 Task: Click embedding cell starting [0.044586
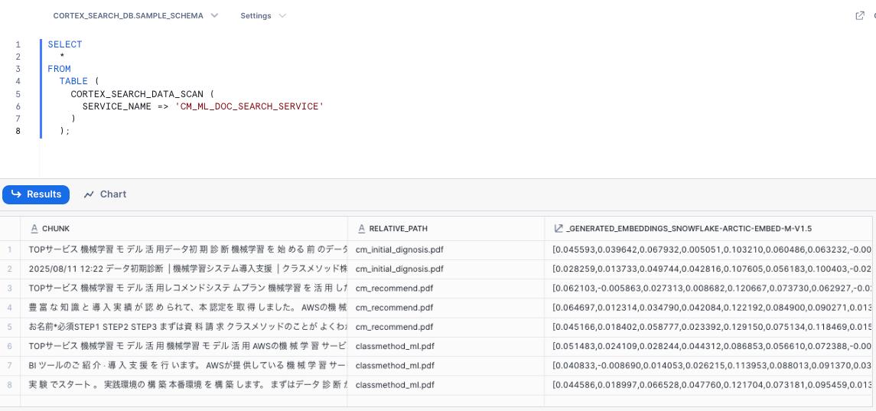coord(708,385)
